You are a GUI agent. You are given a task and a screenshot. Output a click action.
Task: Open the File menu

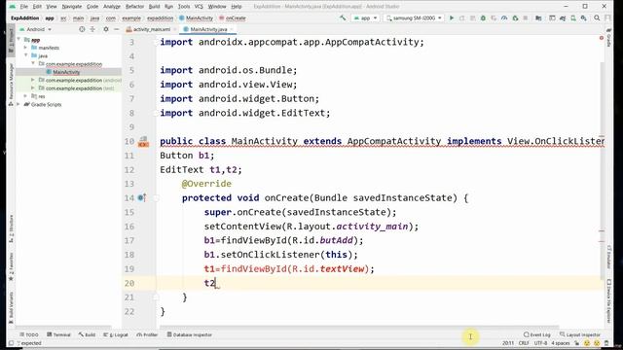[23, 7]
